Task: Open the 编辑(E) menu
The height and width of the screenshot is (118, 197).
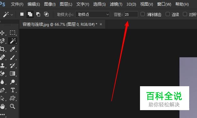Action: [34, 4]
